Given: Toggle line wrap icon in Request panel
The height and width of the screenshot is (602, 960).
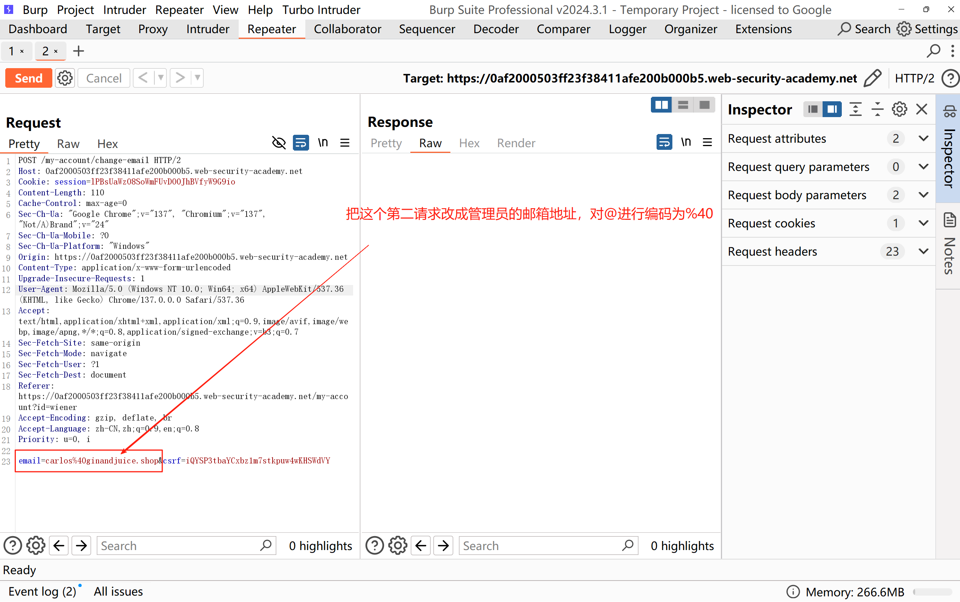Looking at the screenshot, I should coord(301,143).
